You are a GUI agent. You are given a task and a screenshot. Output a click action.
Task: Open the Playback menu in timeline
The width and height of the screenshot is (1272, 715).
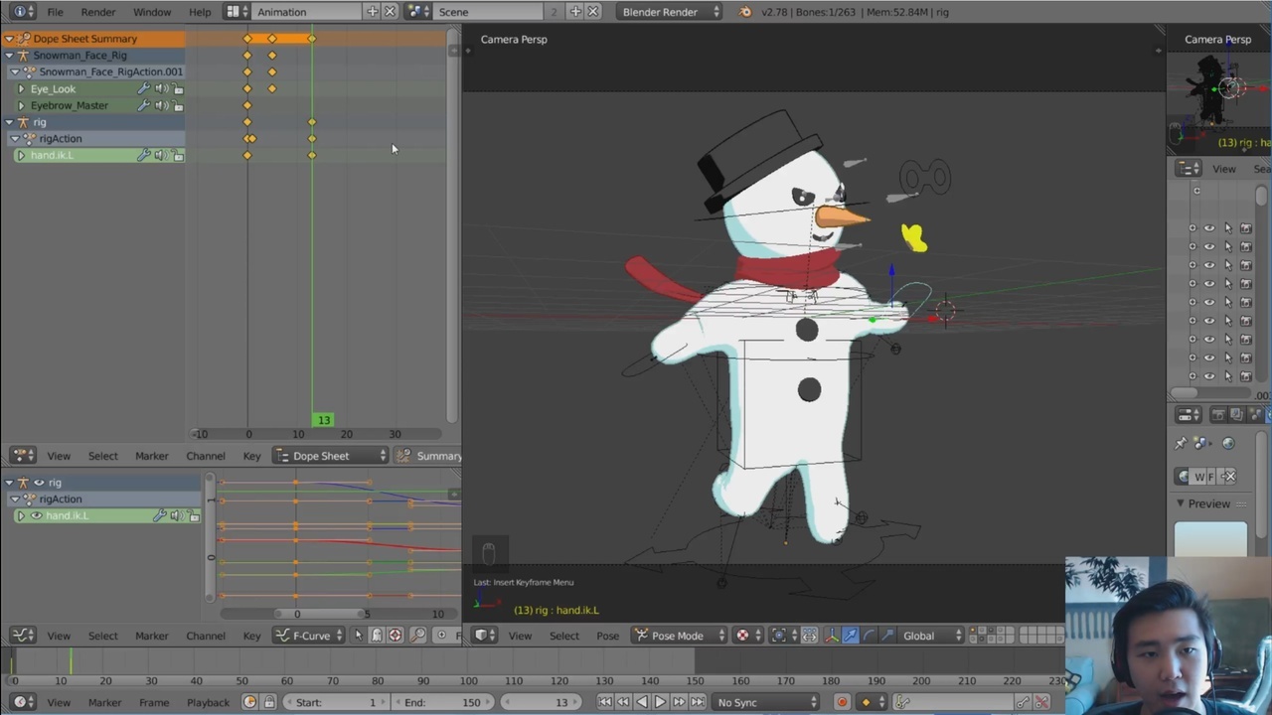[208, 702]
